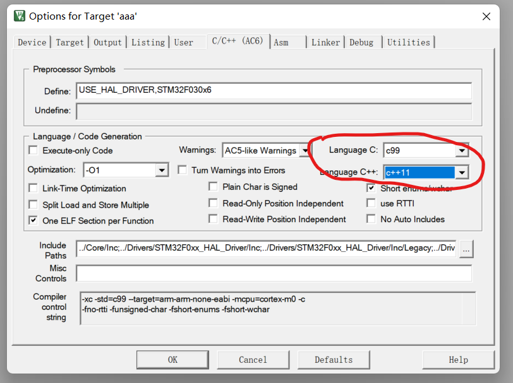Enable Read-Write Position Independent

[213, 219]
